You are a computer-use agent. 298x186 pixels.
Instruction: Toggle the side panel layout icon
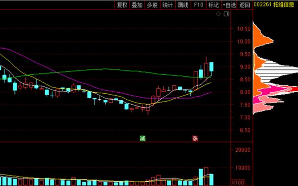coord(226,14)
